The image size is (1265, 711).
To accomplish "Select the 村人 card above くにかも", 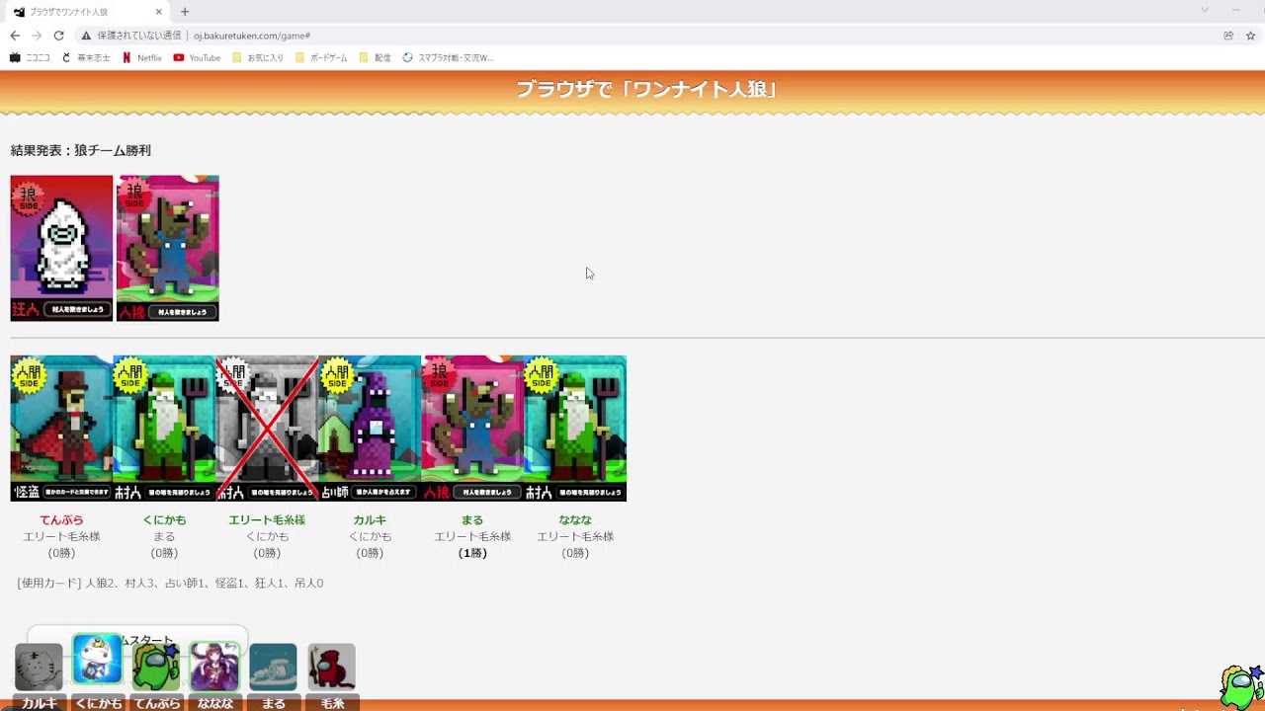I will (164, 429).
